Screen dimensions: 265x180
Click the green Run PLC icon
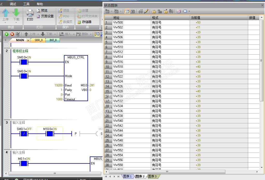pos(6,34)
